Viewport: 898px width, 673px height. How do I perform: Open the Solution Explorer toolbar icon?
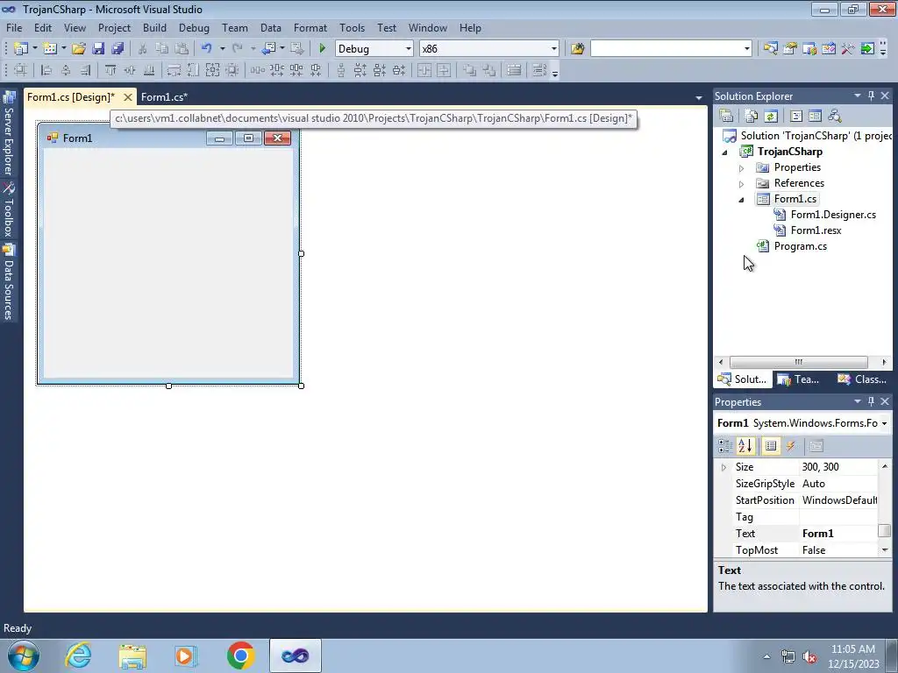click(x=770, y=49)
